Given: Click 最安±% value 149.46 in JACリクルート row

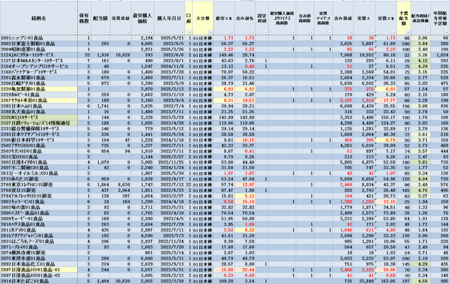Looking at the screenshot, I should coord(226,55).
